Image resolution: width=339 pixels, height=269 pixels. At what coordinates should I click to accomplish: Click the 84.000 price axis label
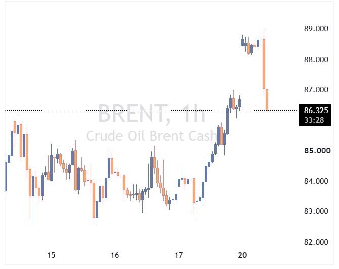coord(316,181)
